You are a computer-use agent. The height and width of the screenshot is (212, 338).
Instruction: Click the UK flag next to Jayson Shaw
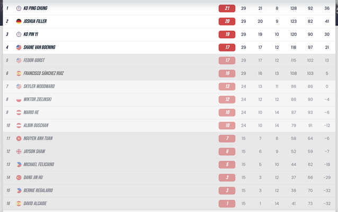coord(19,152)
